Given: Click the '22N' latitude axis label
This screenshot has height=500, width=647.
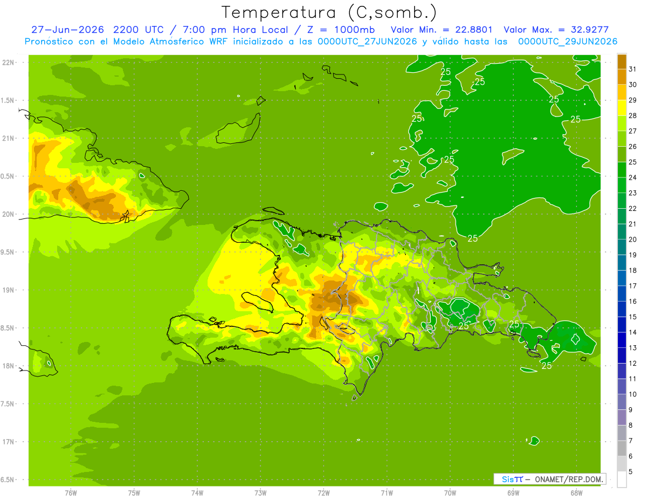Looking at the screenshot, I should [x=8, y=62].
